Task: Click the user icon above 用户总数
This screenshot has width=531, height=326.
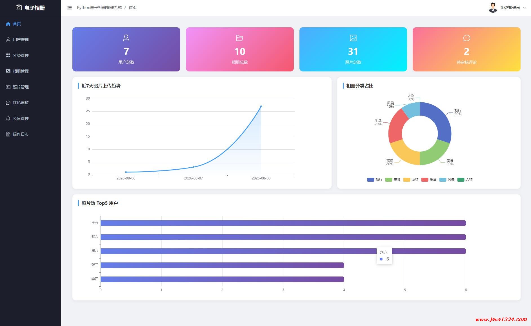Action: [126, 38]
